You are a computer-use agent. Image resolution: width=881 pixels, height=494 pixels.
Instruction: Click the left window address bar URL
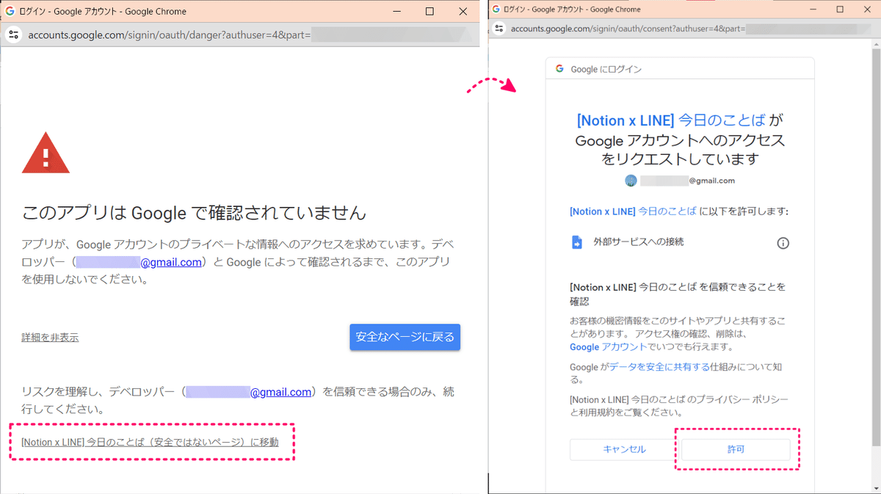pos(169,34)
